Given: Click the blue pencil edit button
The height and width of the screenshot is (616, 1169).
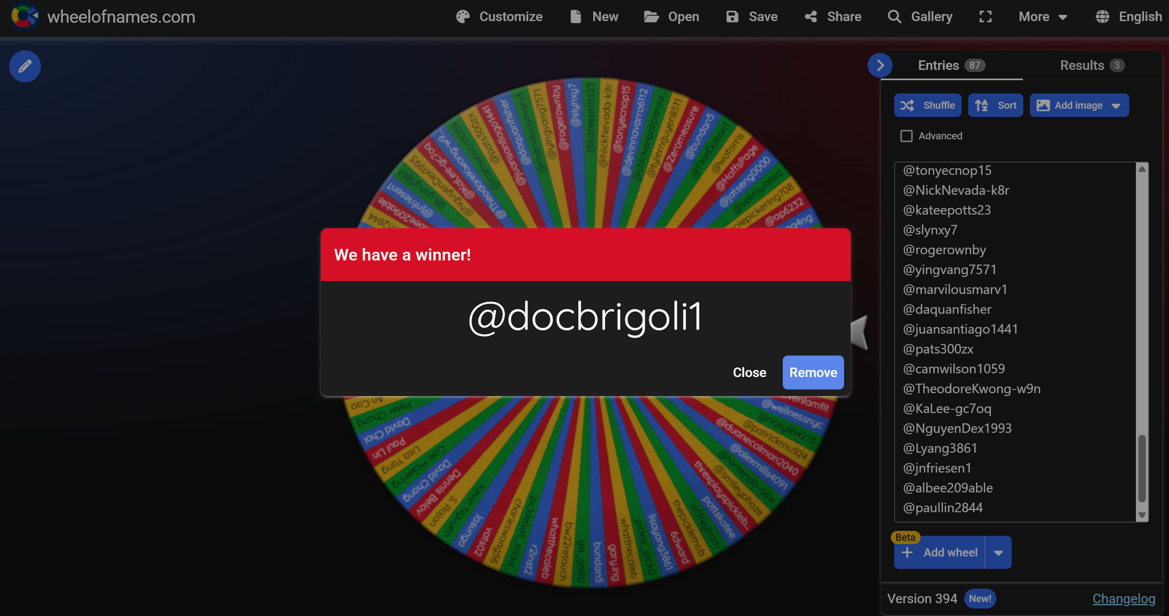Looking at the screenshot, I should tap(25, 66).
